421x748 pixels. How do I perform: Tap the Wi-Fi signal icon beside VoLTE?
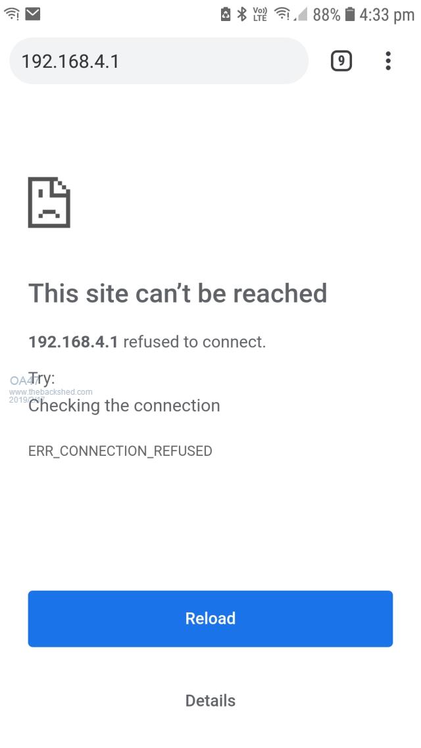[x=282, y=14]
